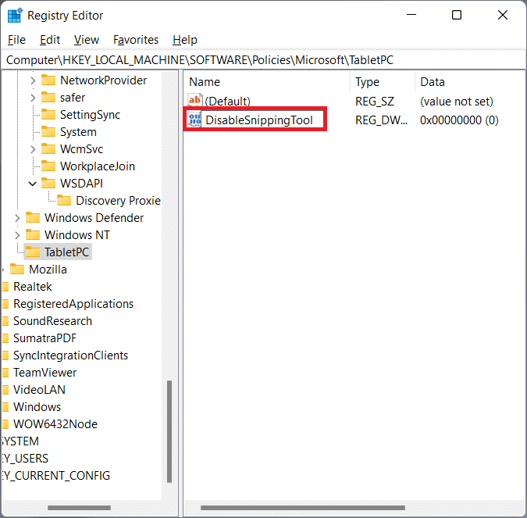Expand the safer key
Viewport: 527px width, 518px height.
coord(33,98)
